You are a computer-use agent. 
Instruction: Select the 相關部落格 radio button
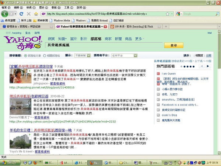click(x=45, y=56)
